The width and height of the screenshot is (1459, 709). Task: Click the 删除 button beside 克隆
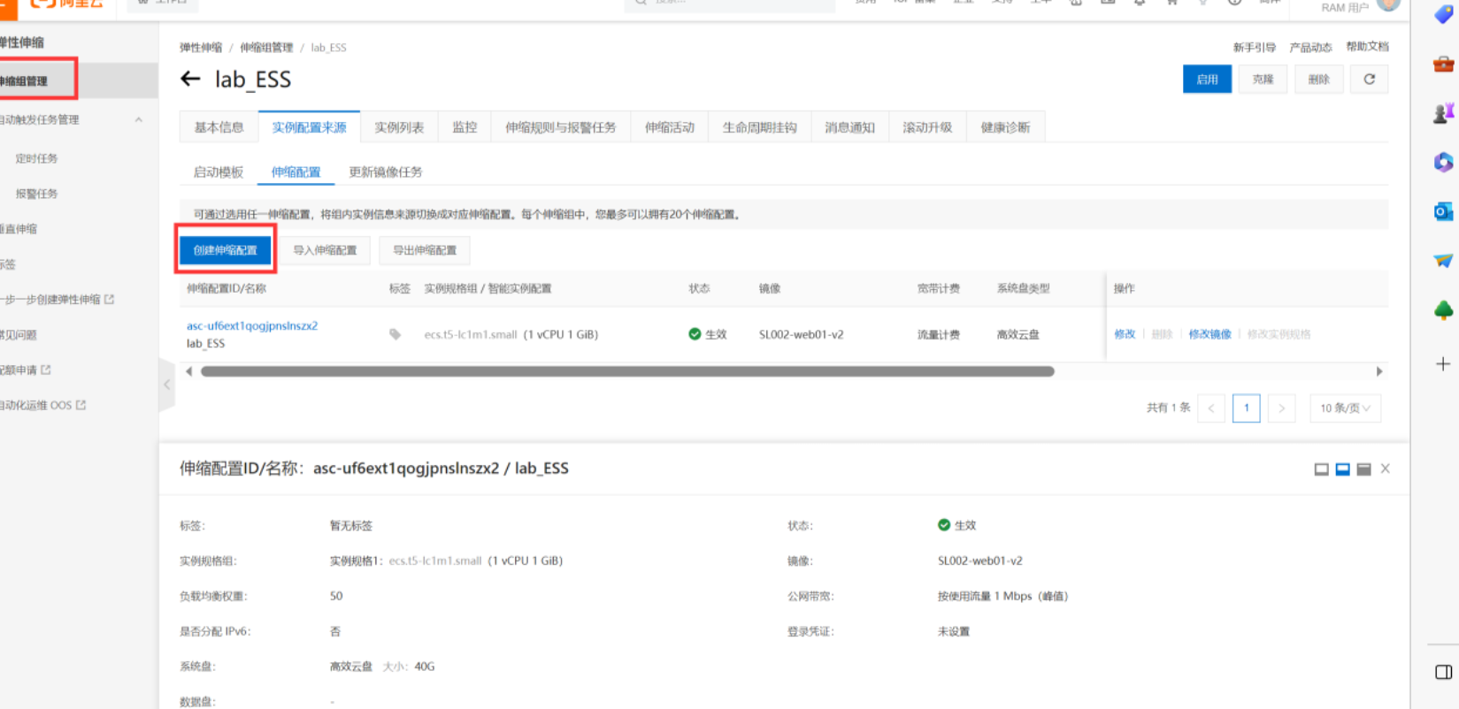click(1318, 80)
